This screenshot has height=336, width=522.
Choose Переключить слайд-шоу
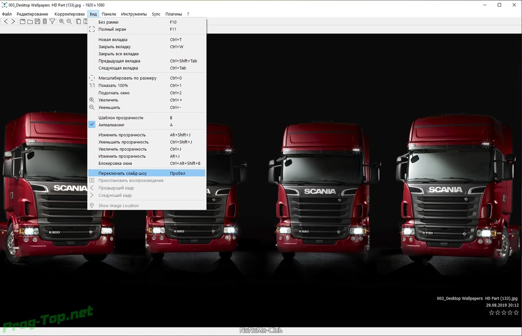click(147, 173)
